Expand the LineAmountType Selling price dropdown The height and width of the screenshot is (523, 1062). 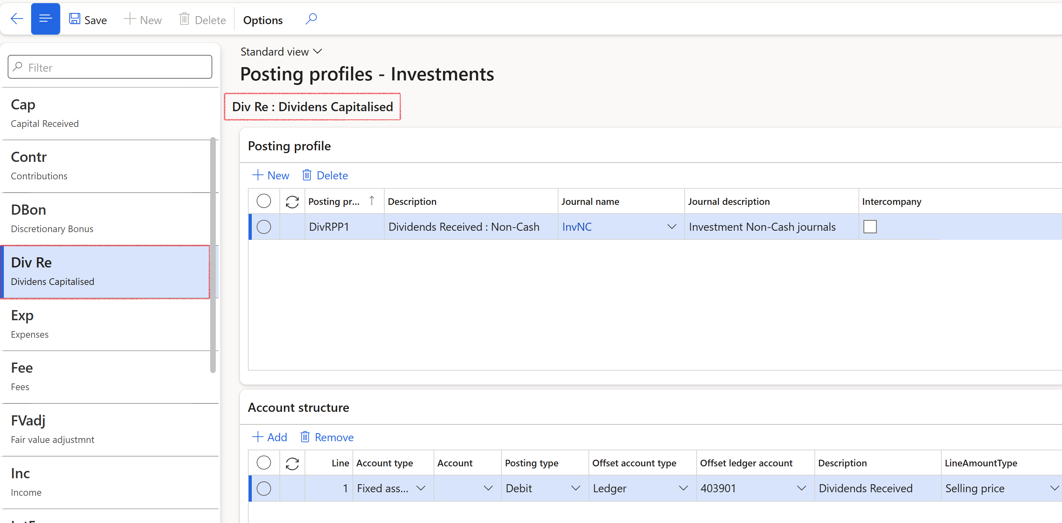pos(1055,488)
